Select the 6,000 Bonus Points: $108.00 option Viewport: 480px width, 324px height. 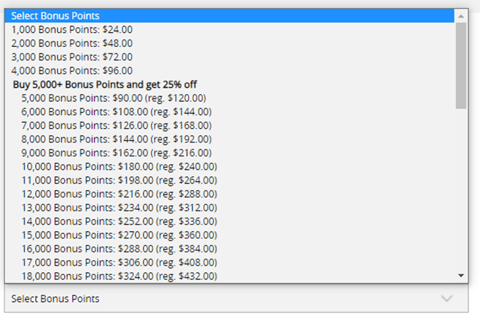(x=116, y=112)
